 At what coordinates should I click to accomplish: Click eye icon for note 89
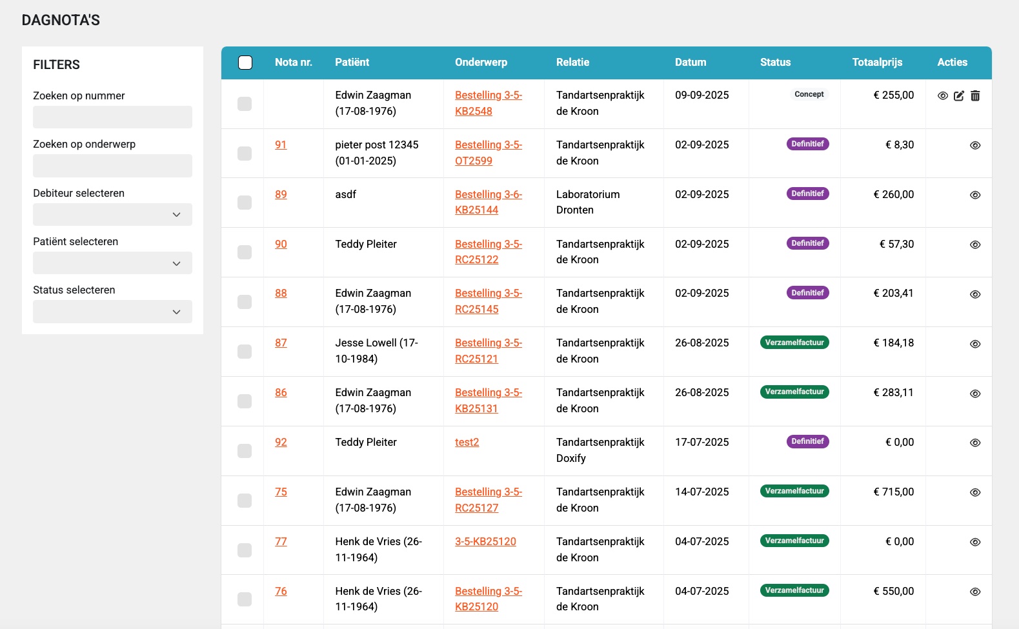[975, 195]
